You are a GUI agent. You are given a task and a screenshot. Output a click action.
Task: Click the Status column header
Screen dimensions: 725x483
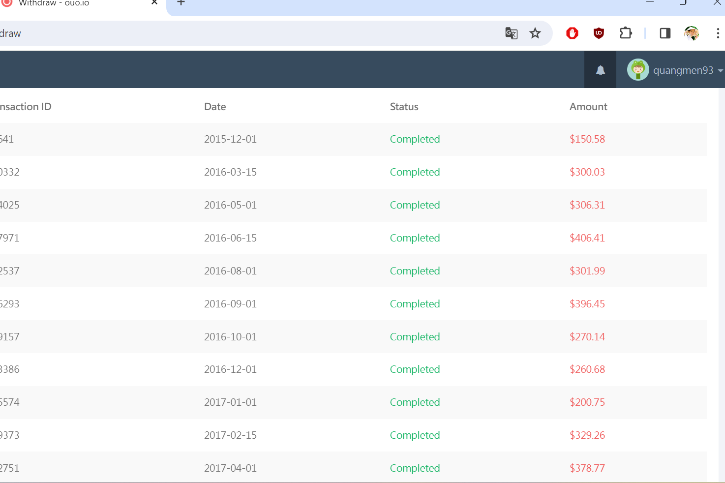[x=404, y=107]
